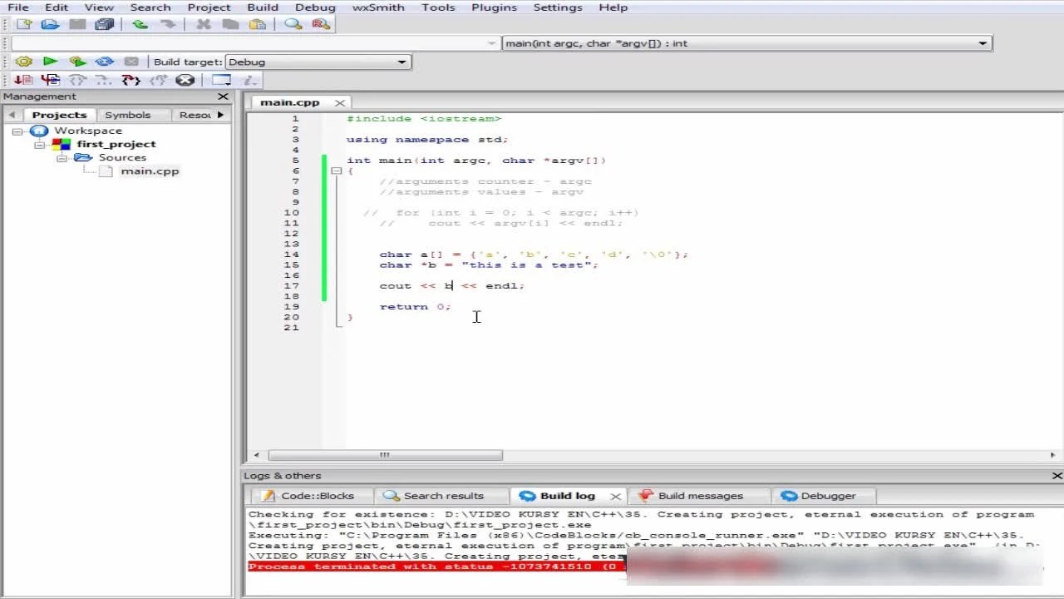Click the Stop debugger icon
Viewport: 1064px width, 599px height.
(185, 80)
